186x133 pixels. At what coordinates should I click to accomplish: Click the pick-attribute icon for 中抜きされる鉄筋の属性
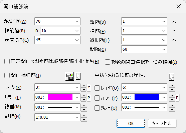point(171,77)
